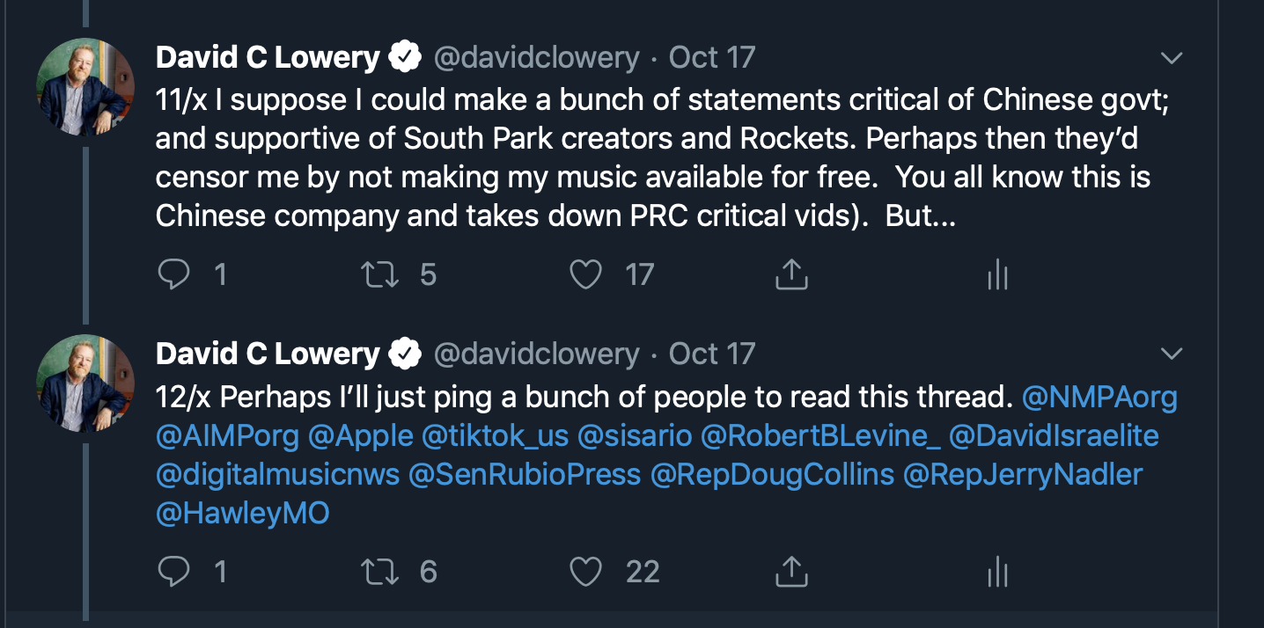Like the 11/x tweet

pos(585,275)
